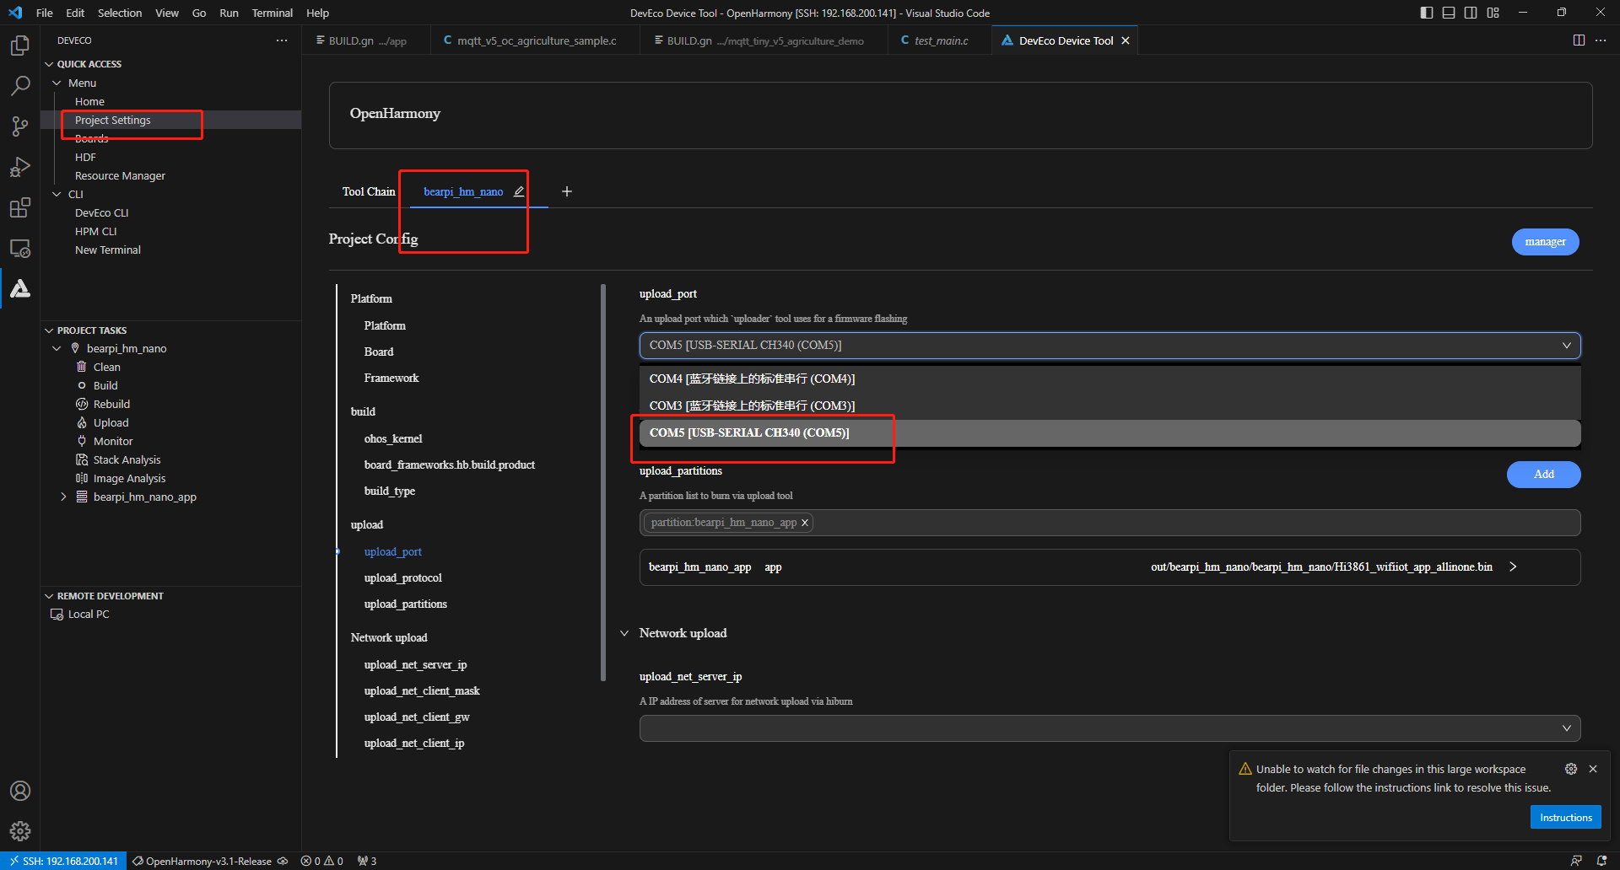
Task: Open notification settings gear
Action: [1571, 769]
